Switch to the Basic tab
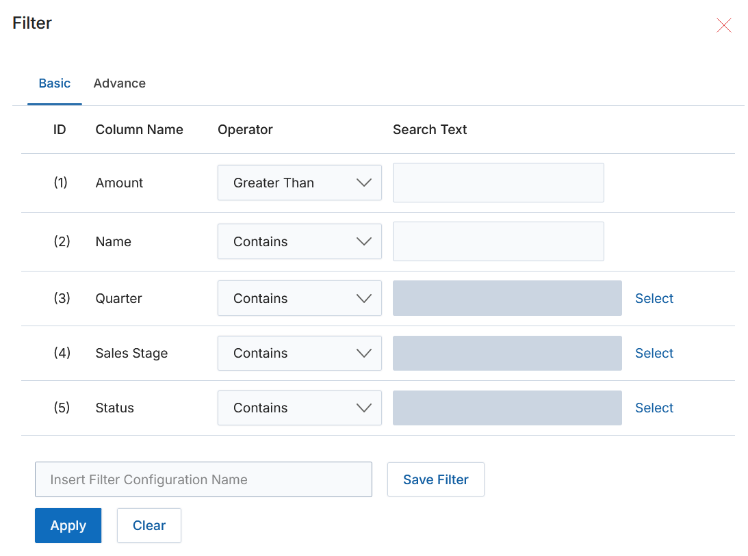The image size is (748, 556). point(54,83)
